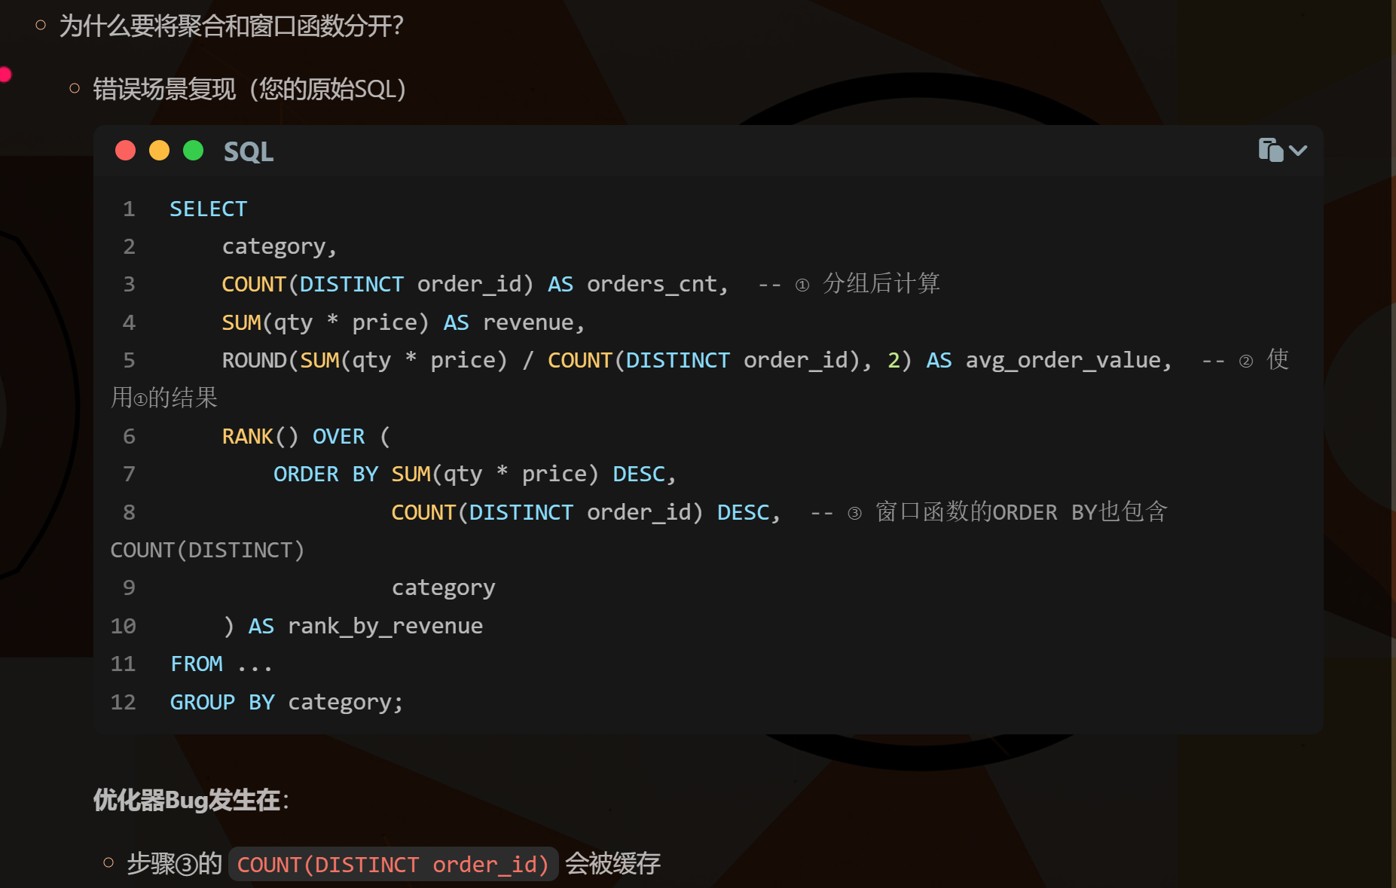
Task: Click line number 12 in the gutter
Action: pos(124,702)
